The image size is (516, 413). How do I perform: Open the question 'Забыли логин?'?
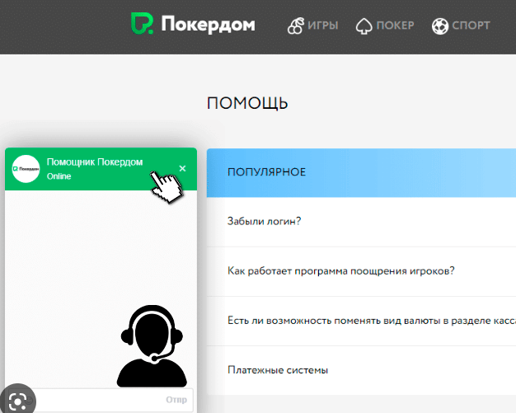pos(361,222)
